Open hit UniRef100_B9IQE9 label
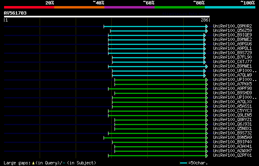The width and height of the screenshot is (259, 166). (x=232, y=35)
